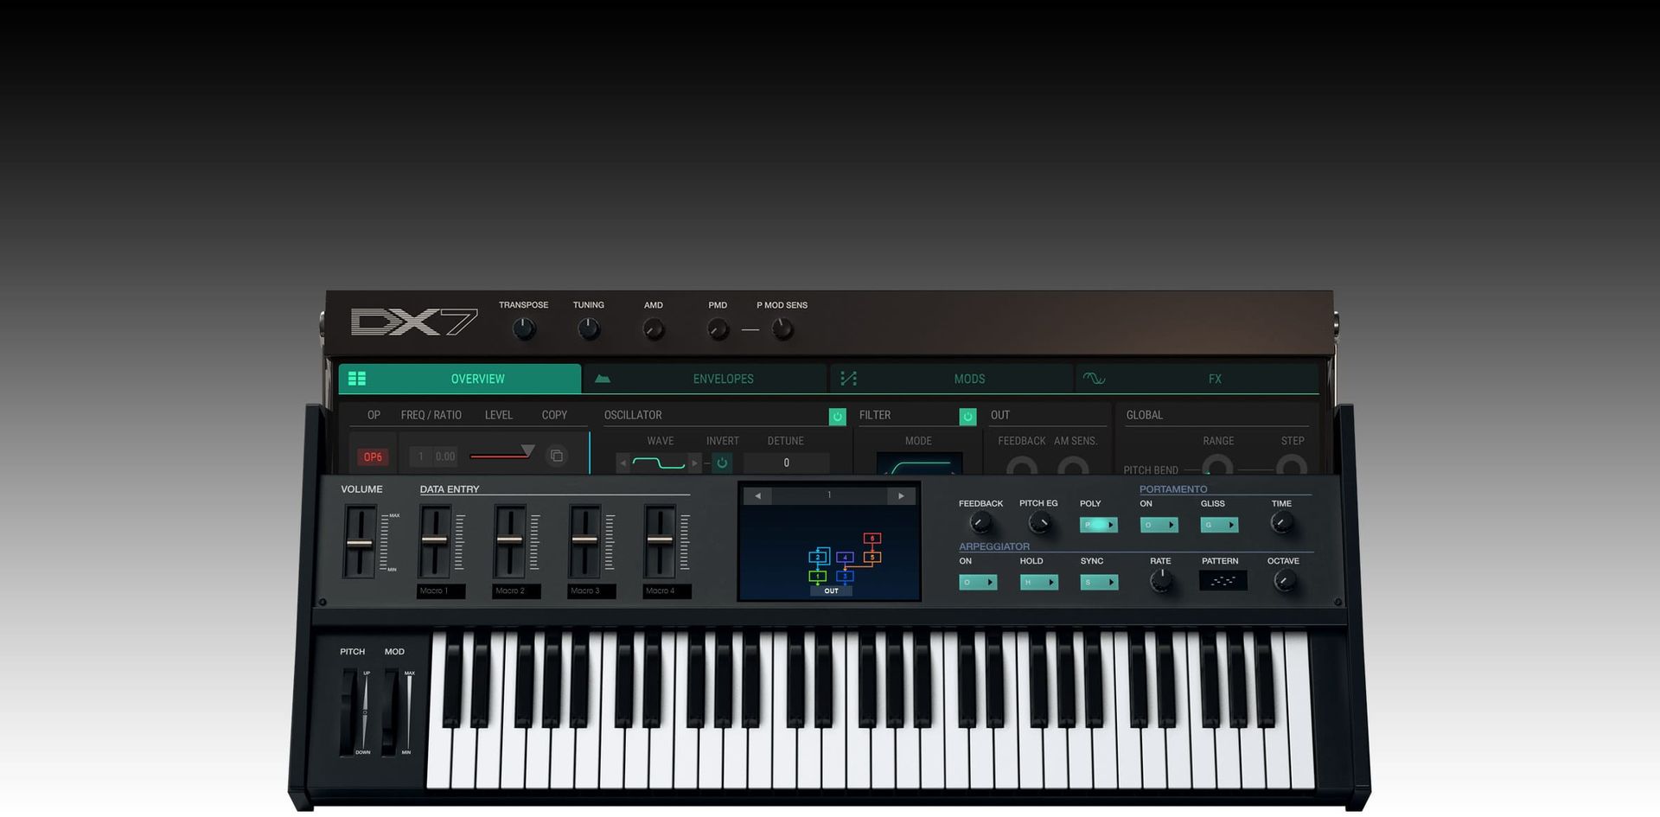The height and width of the screenshot is (817, 1660).
Task: Click the Macro 3 data entry slider
Action: click(x=584, y=541)
